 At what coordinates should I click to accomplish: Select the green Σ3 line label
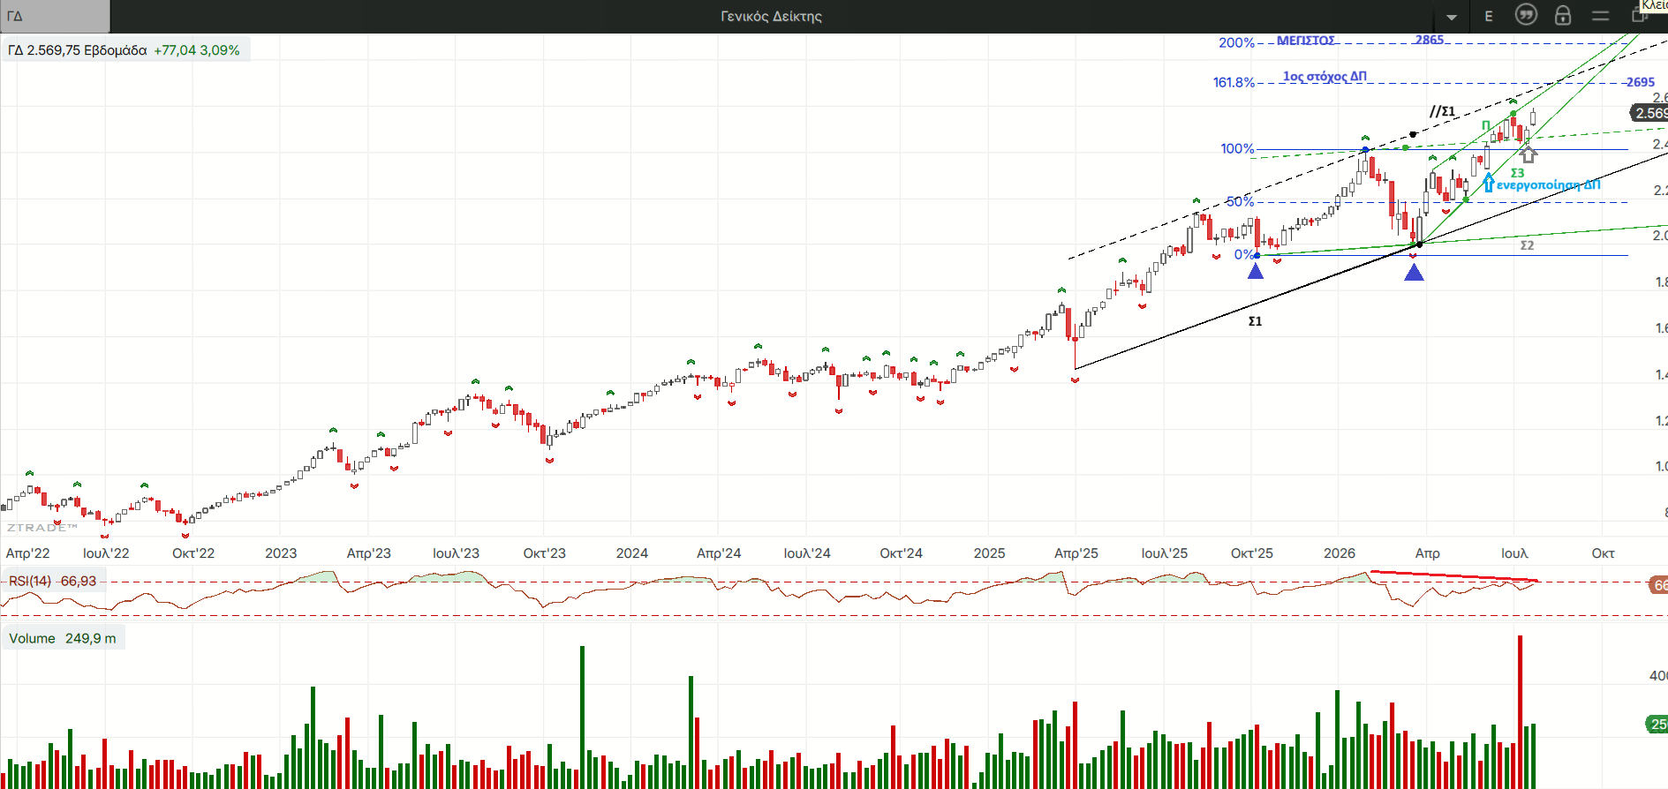coord(1517,173)
